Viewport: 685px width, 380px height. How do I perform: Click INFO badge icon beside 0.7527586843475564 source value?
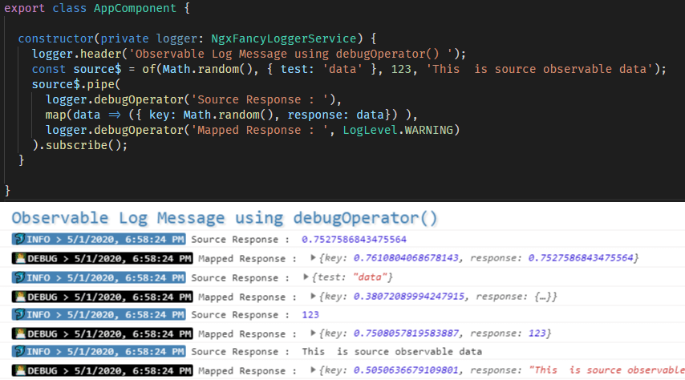coord(19,239)
